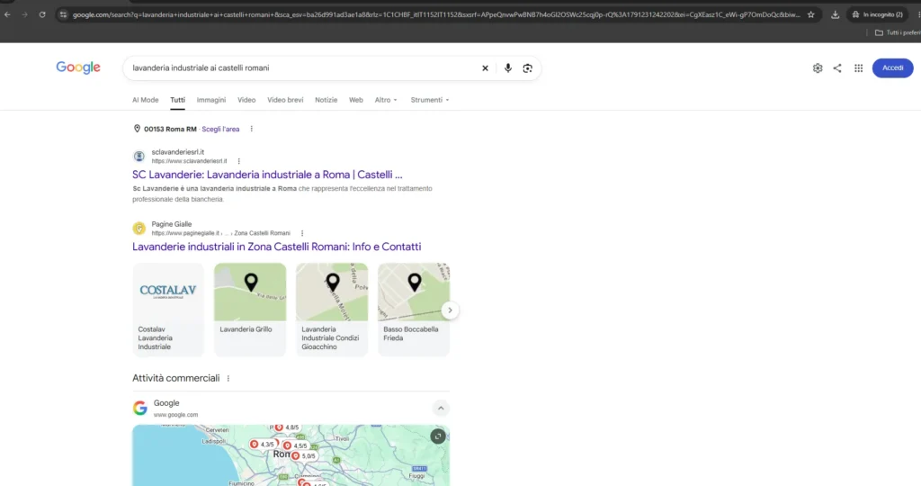Screen dimensions: 921x486
Task: Expand the map with the fullscreen icon
Action: 438,436
